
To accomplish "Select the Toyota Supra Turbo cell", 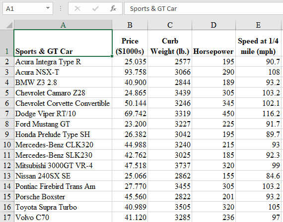I will [63, 207].
